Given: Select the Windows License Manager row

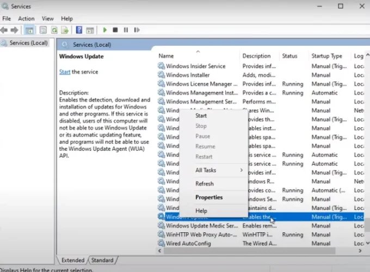Looking at the screenshot, I should tap(261, 84).
